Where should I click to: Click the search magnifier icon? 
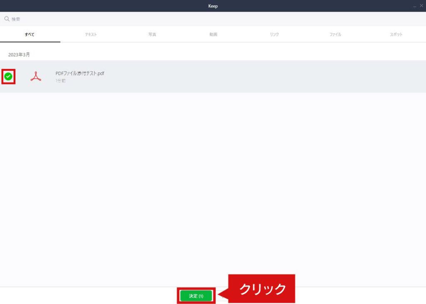pyautogui.click(x=7, y=18)
